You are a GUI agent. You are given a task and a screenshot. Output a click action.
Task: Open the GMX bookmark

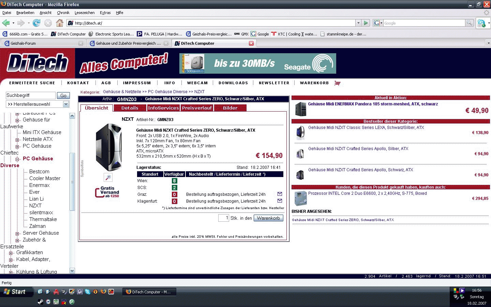click(241, 34)
